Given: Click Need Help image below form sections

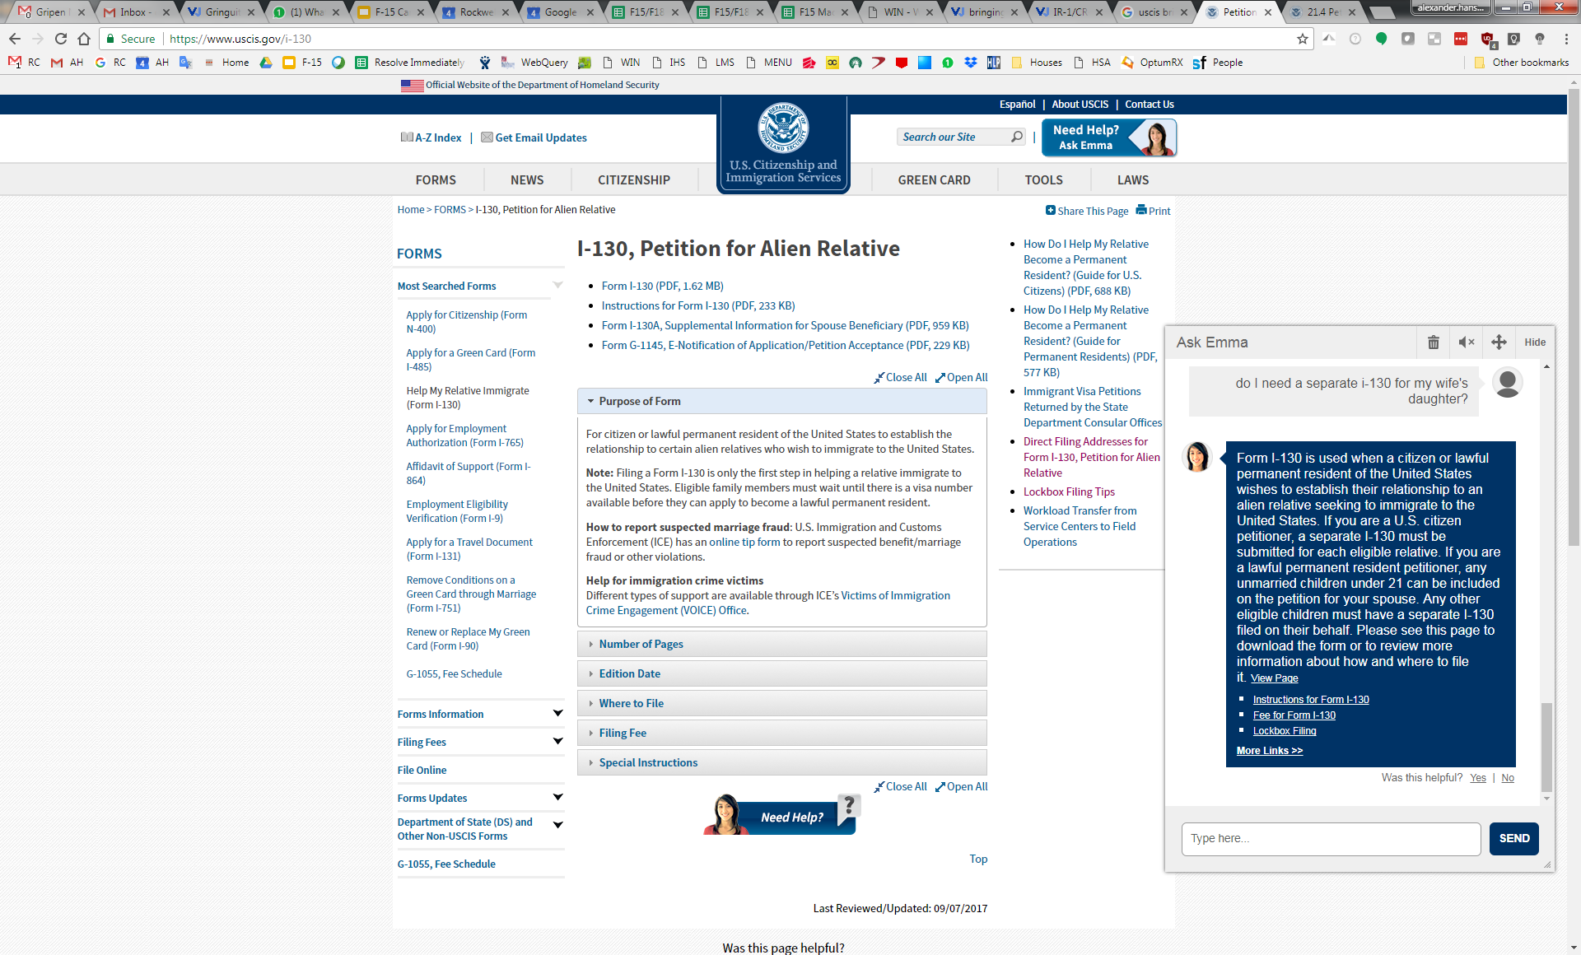Looking at the screenshot, I should click(781, 815).
